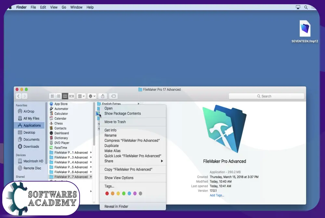Select the FileMaker P...7 Advanced folder

tap(71, 177)
